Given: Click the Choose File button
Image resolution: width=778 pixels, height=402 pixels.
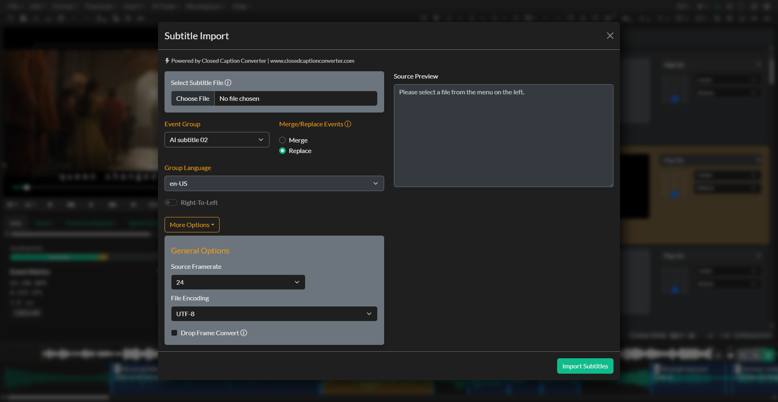Looking at the screenshot, I should [x=192, y=98].
